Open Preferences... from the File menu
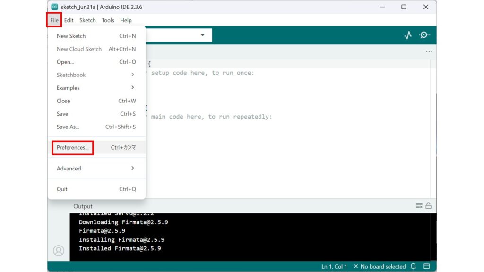The image size is (484, 272). (96, 147)
